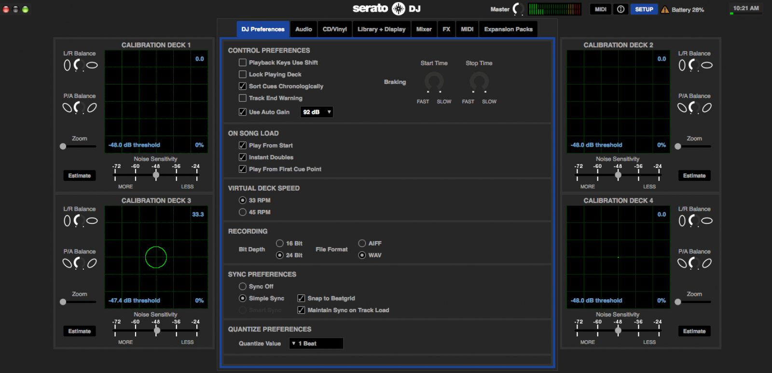This screenshot has height=373, width=772.
Task: Click the Calibration Deck 1 scope view
Action: pyautogui.click(x=156, y=102)
